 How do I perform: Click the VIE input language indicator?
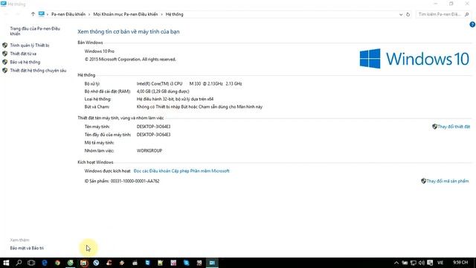click(x=440, y=263)
